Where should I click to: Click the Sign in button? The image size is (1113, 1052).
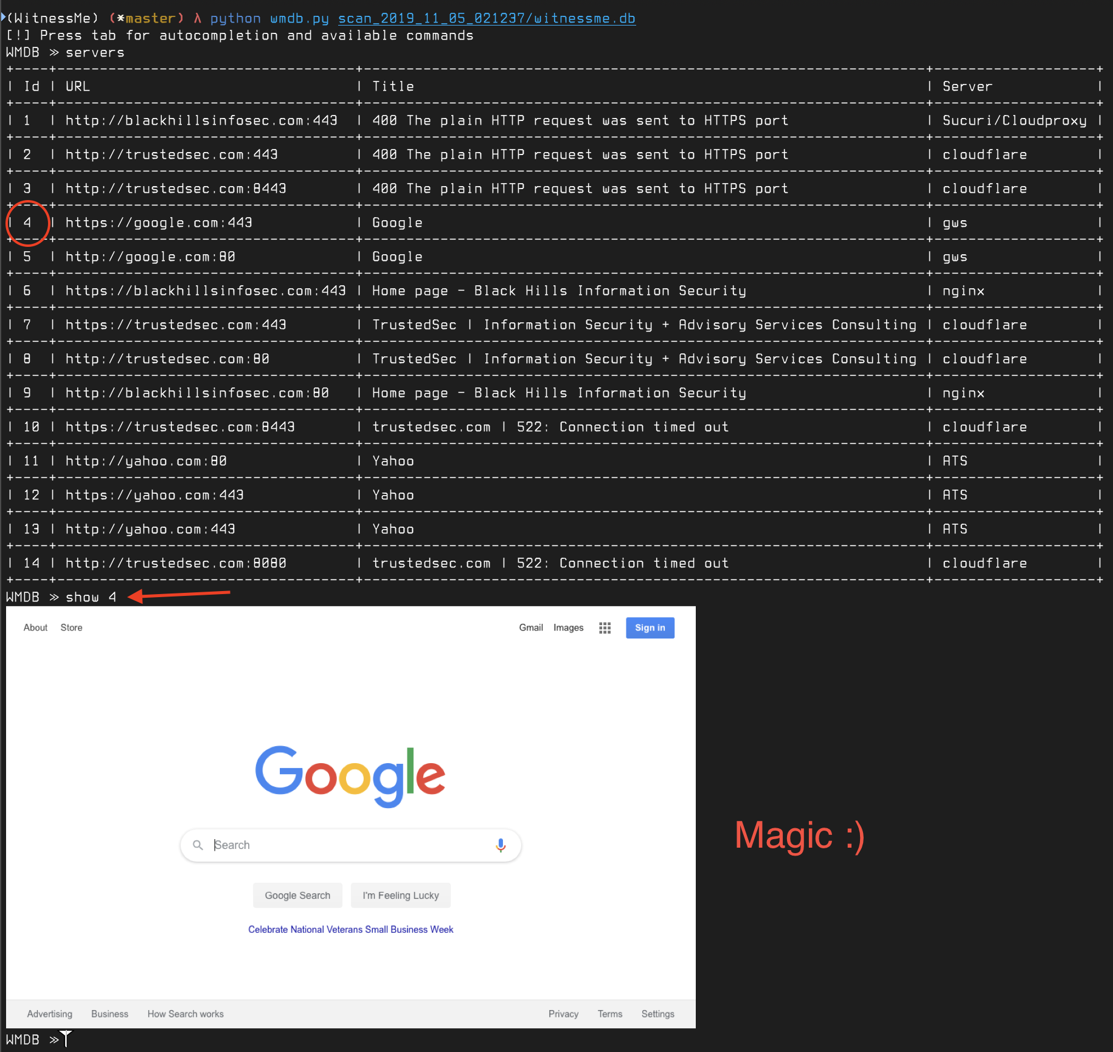click(x=650, y=628)
